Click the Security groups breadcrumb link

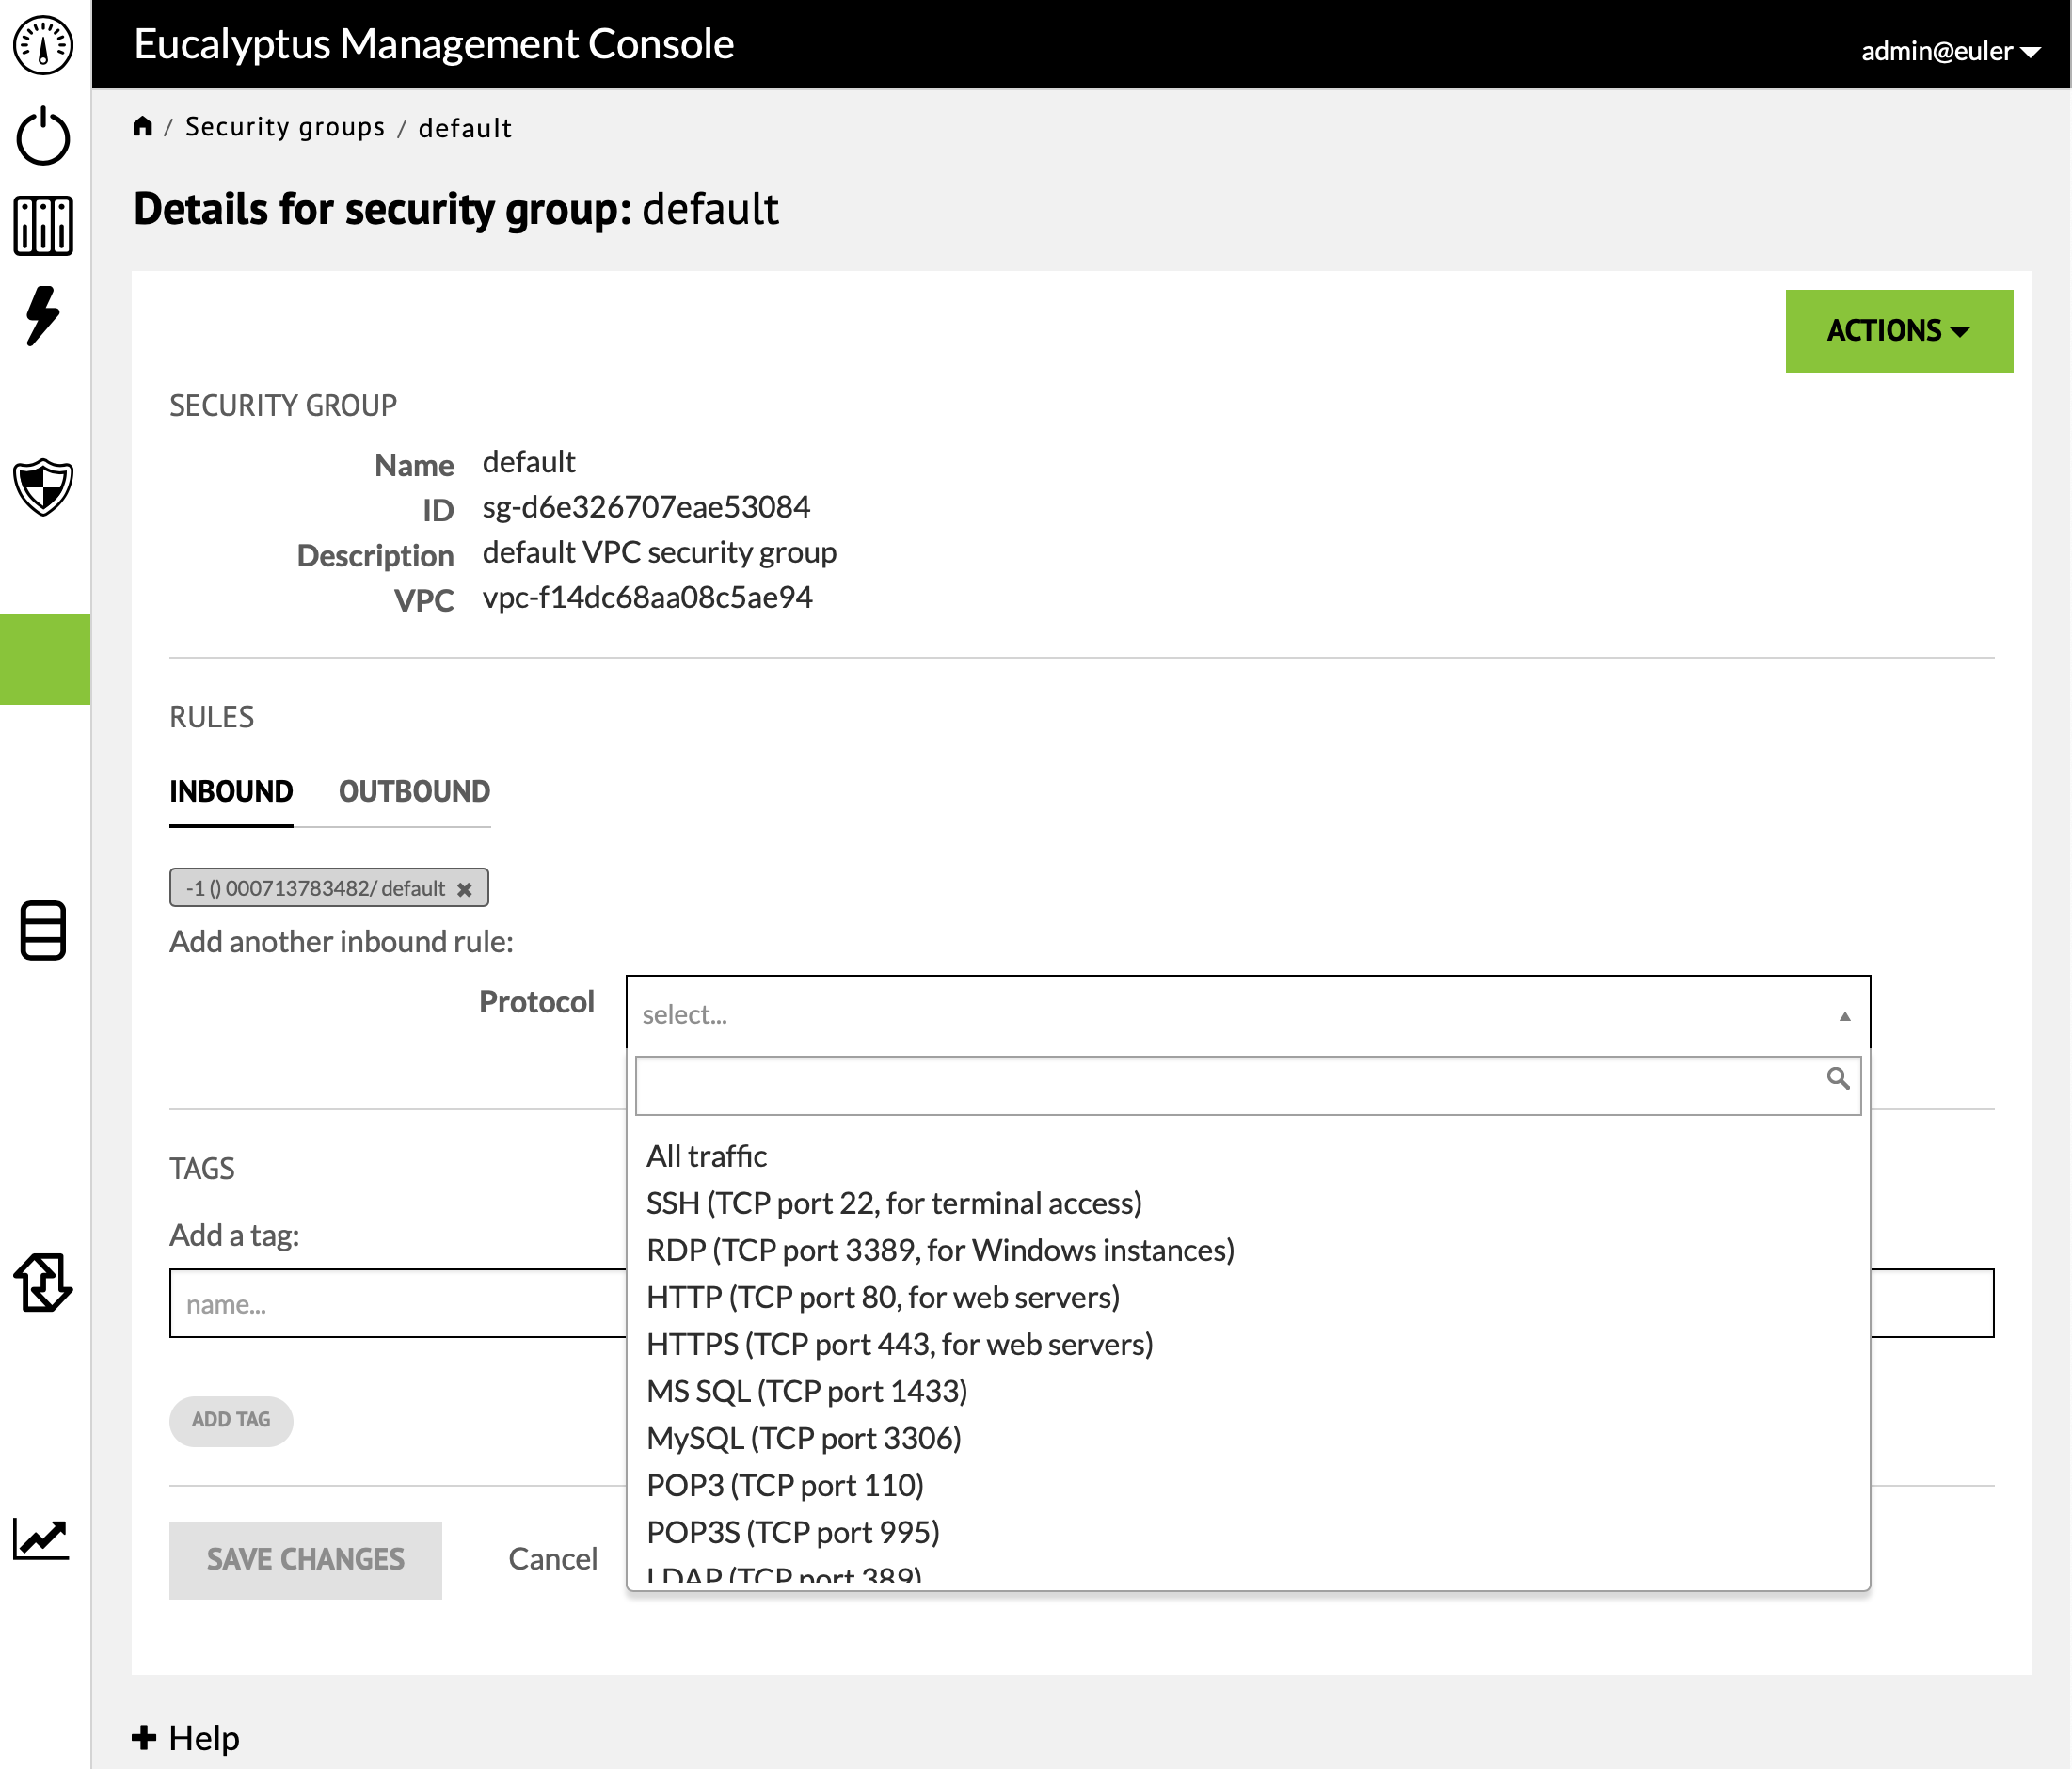[x=285, y=127]
